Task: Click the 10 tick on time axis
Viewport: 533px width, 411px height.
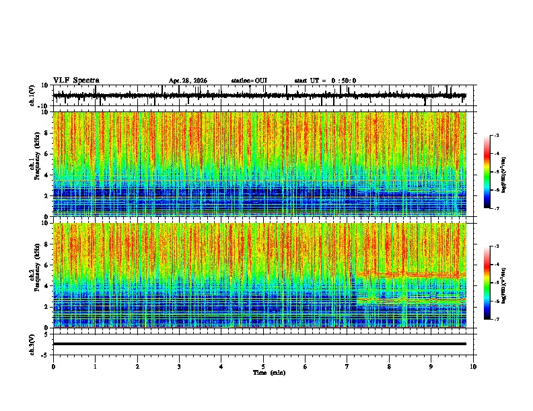Action: [x=473, y=367]
